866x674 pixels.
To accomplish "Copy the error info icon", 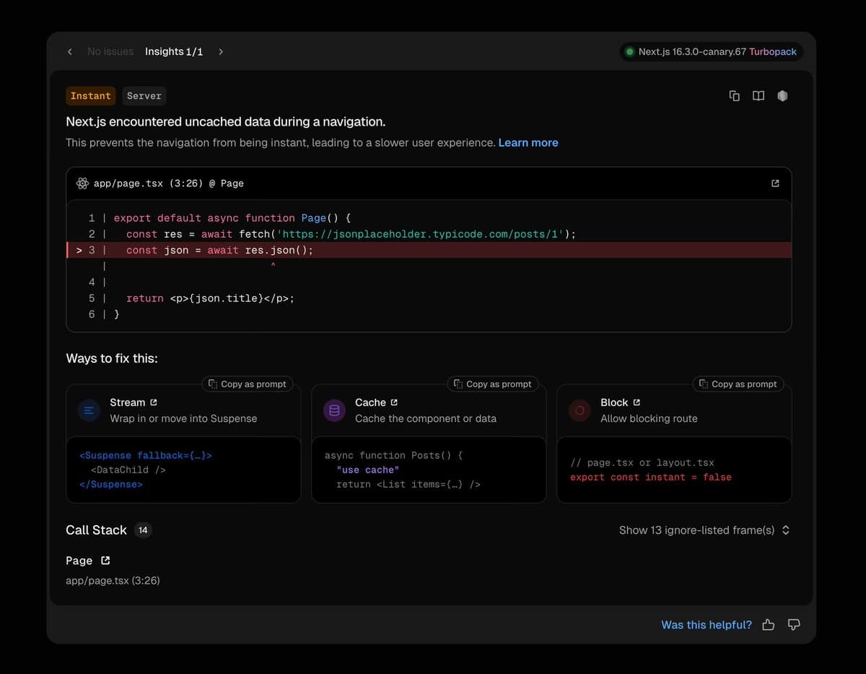I will (735, 96).
